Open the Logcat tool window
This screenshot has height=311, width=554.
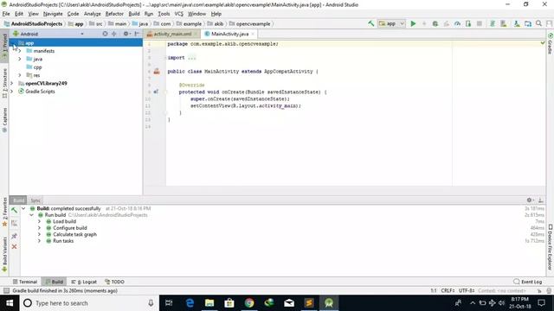[x=84, y=282]
